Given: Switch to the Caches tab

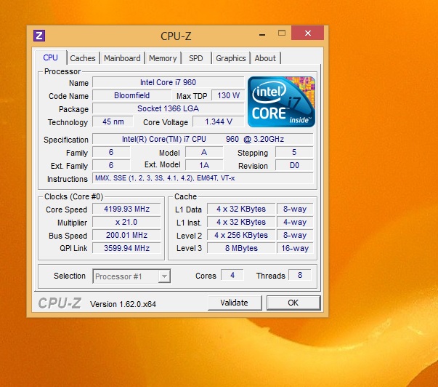Looking at the screenshot, I should tap(83, 58).
